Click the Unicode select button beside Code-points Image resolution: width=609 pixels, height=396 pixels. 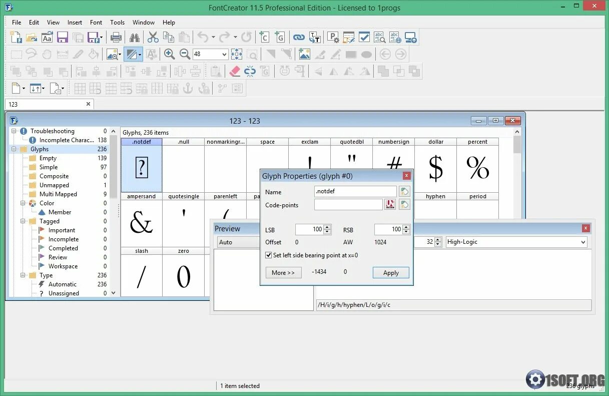click(390, 204)
